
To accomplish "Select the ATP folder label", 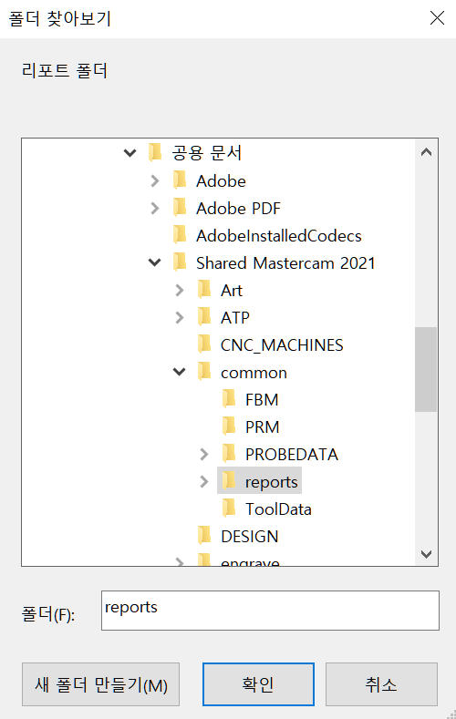I will coord(235,318).
